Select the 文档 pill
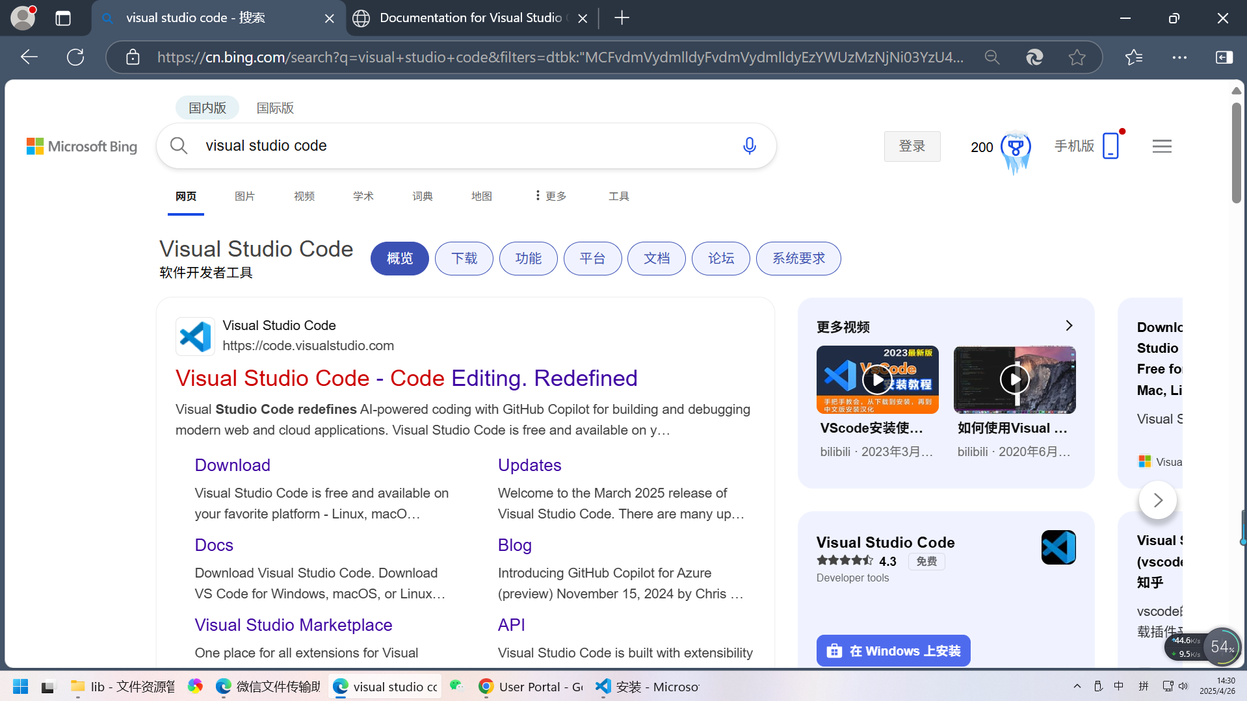Viewport: 1247px width, 701px height. coord(657,259)
